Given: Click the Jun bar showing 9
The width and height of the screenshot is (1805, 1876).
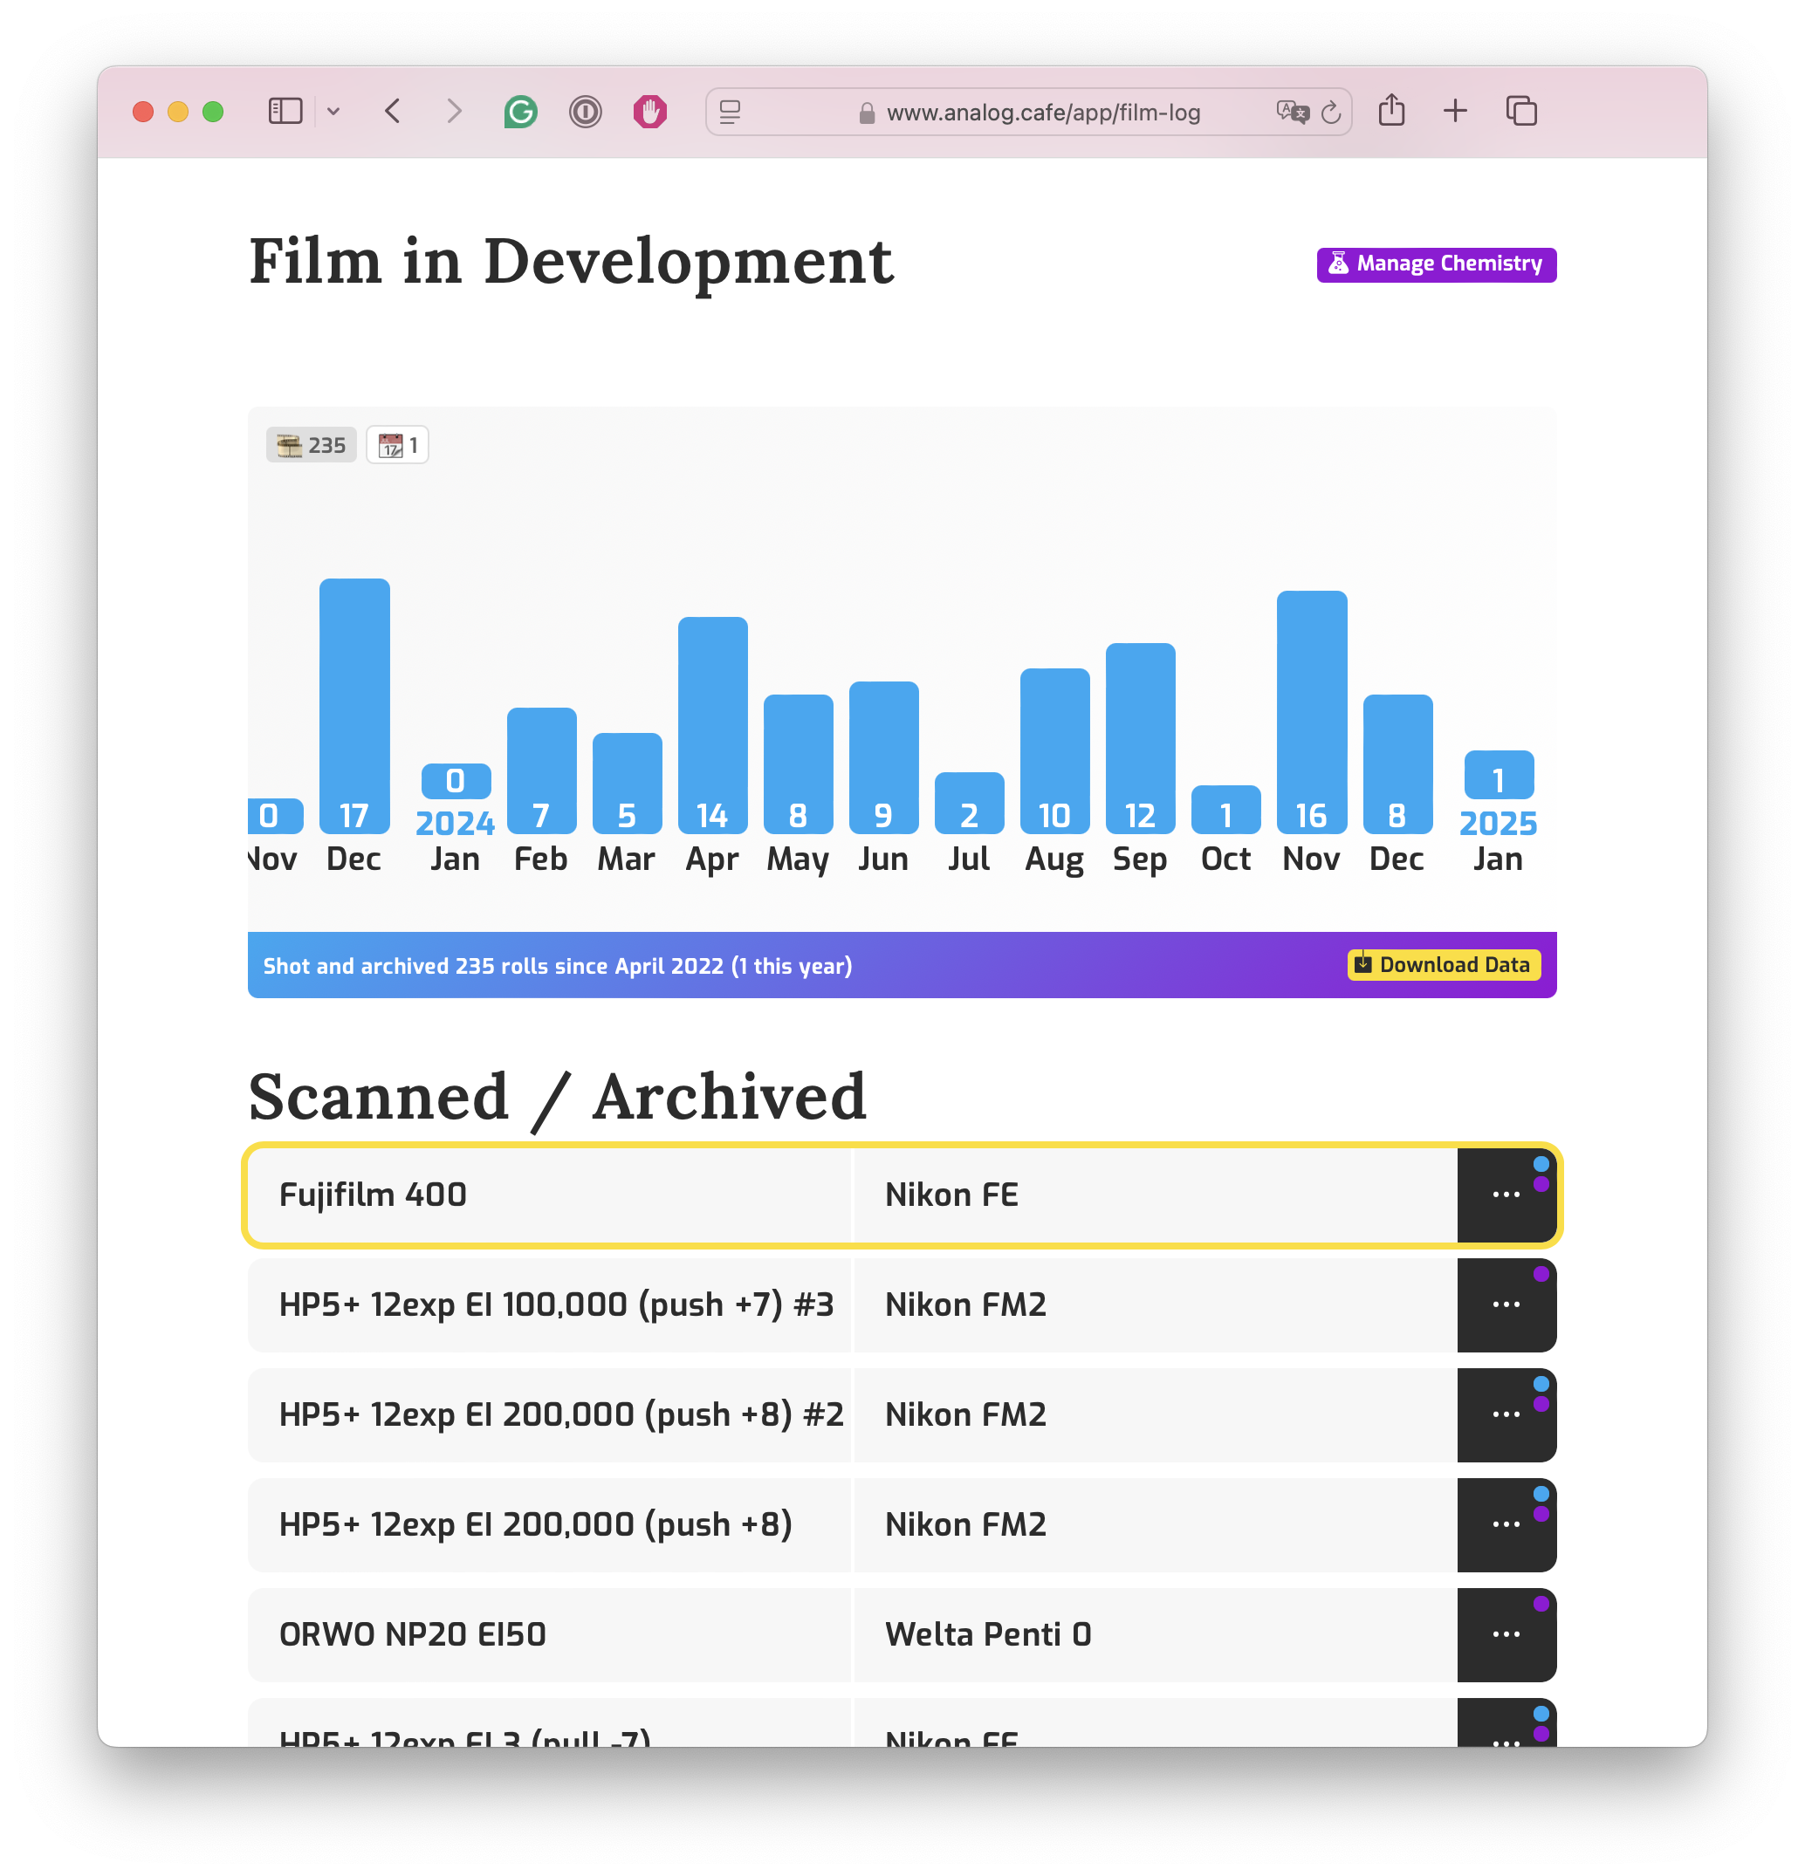Looking at the screenshot, I should tap(884, 758).
